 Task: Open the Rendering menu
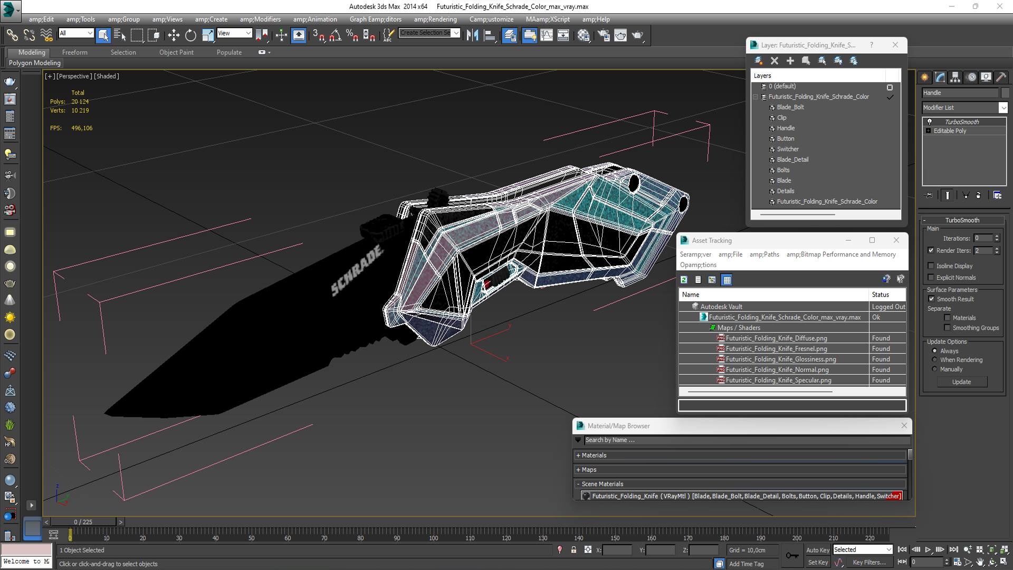(x=435, y=20)
